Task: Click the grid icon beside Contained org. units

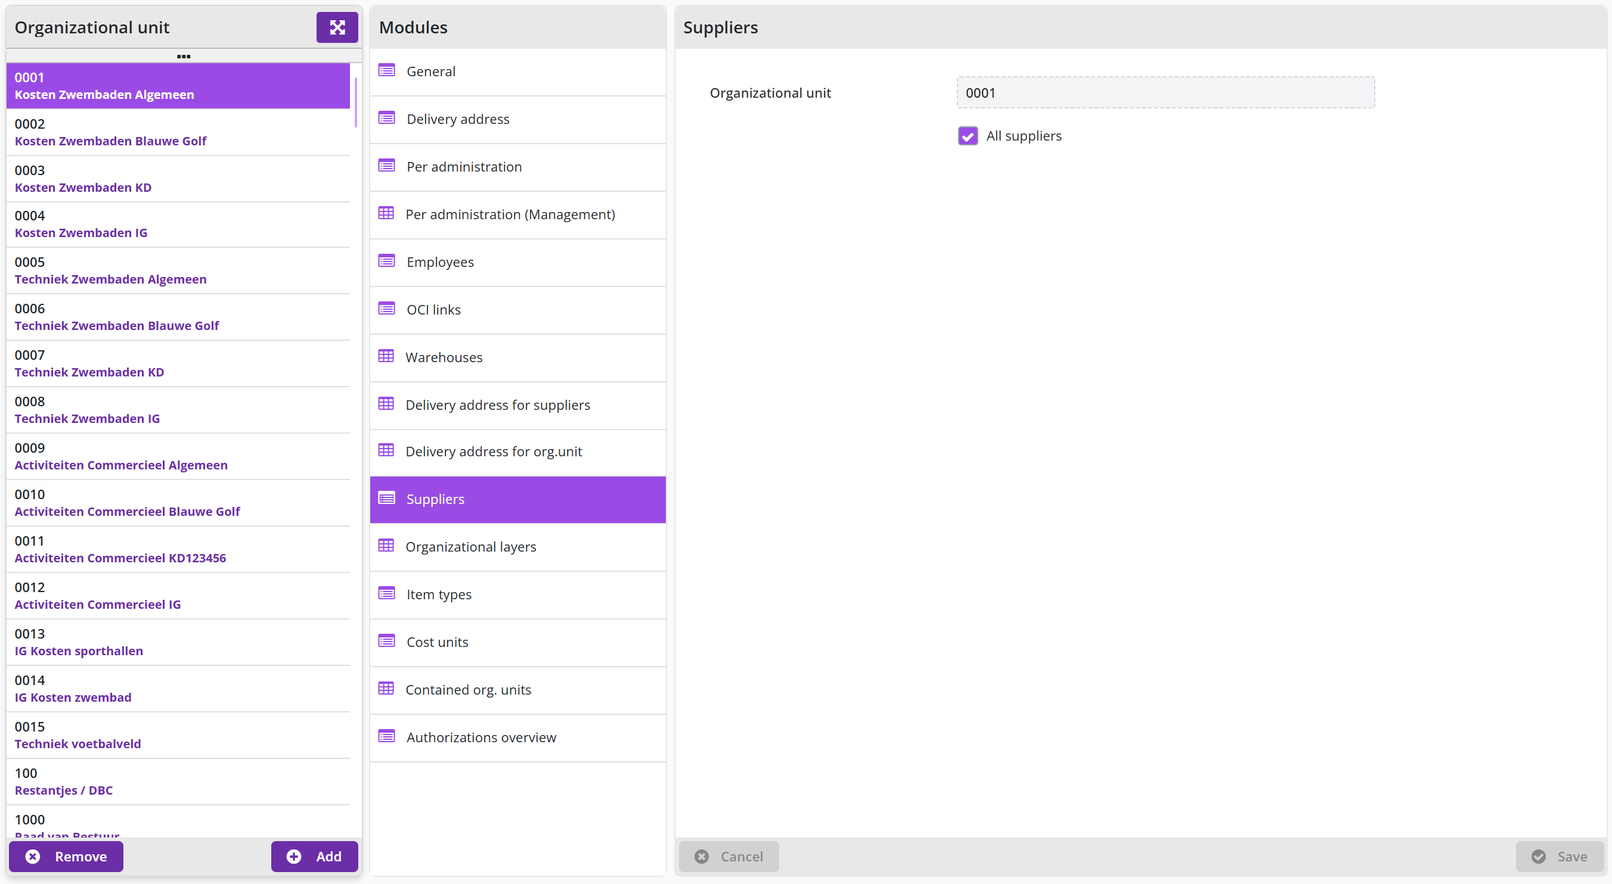Action: [x=386, y=689]
